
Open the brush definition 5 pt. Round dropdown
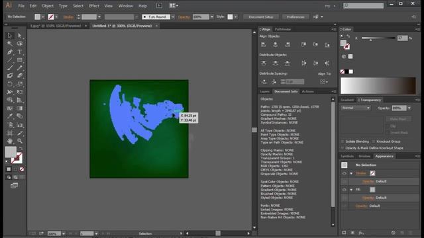pyautogui.click(x=173, y=17)
